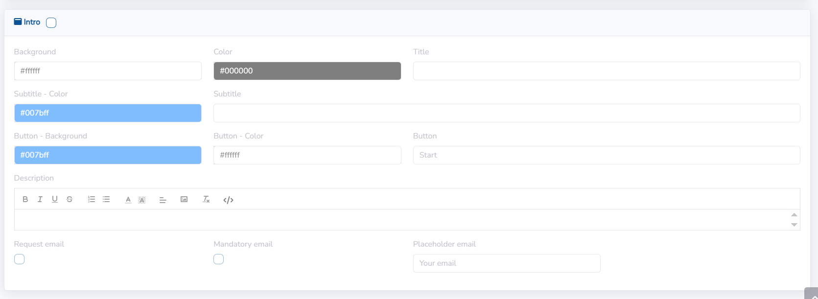The height and width of the screenshot is (299, 818).
Task: Open the text alignment options
Action: 163,200
